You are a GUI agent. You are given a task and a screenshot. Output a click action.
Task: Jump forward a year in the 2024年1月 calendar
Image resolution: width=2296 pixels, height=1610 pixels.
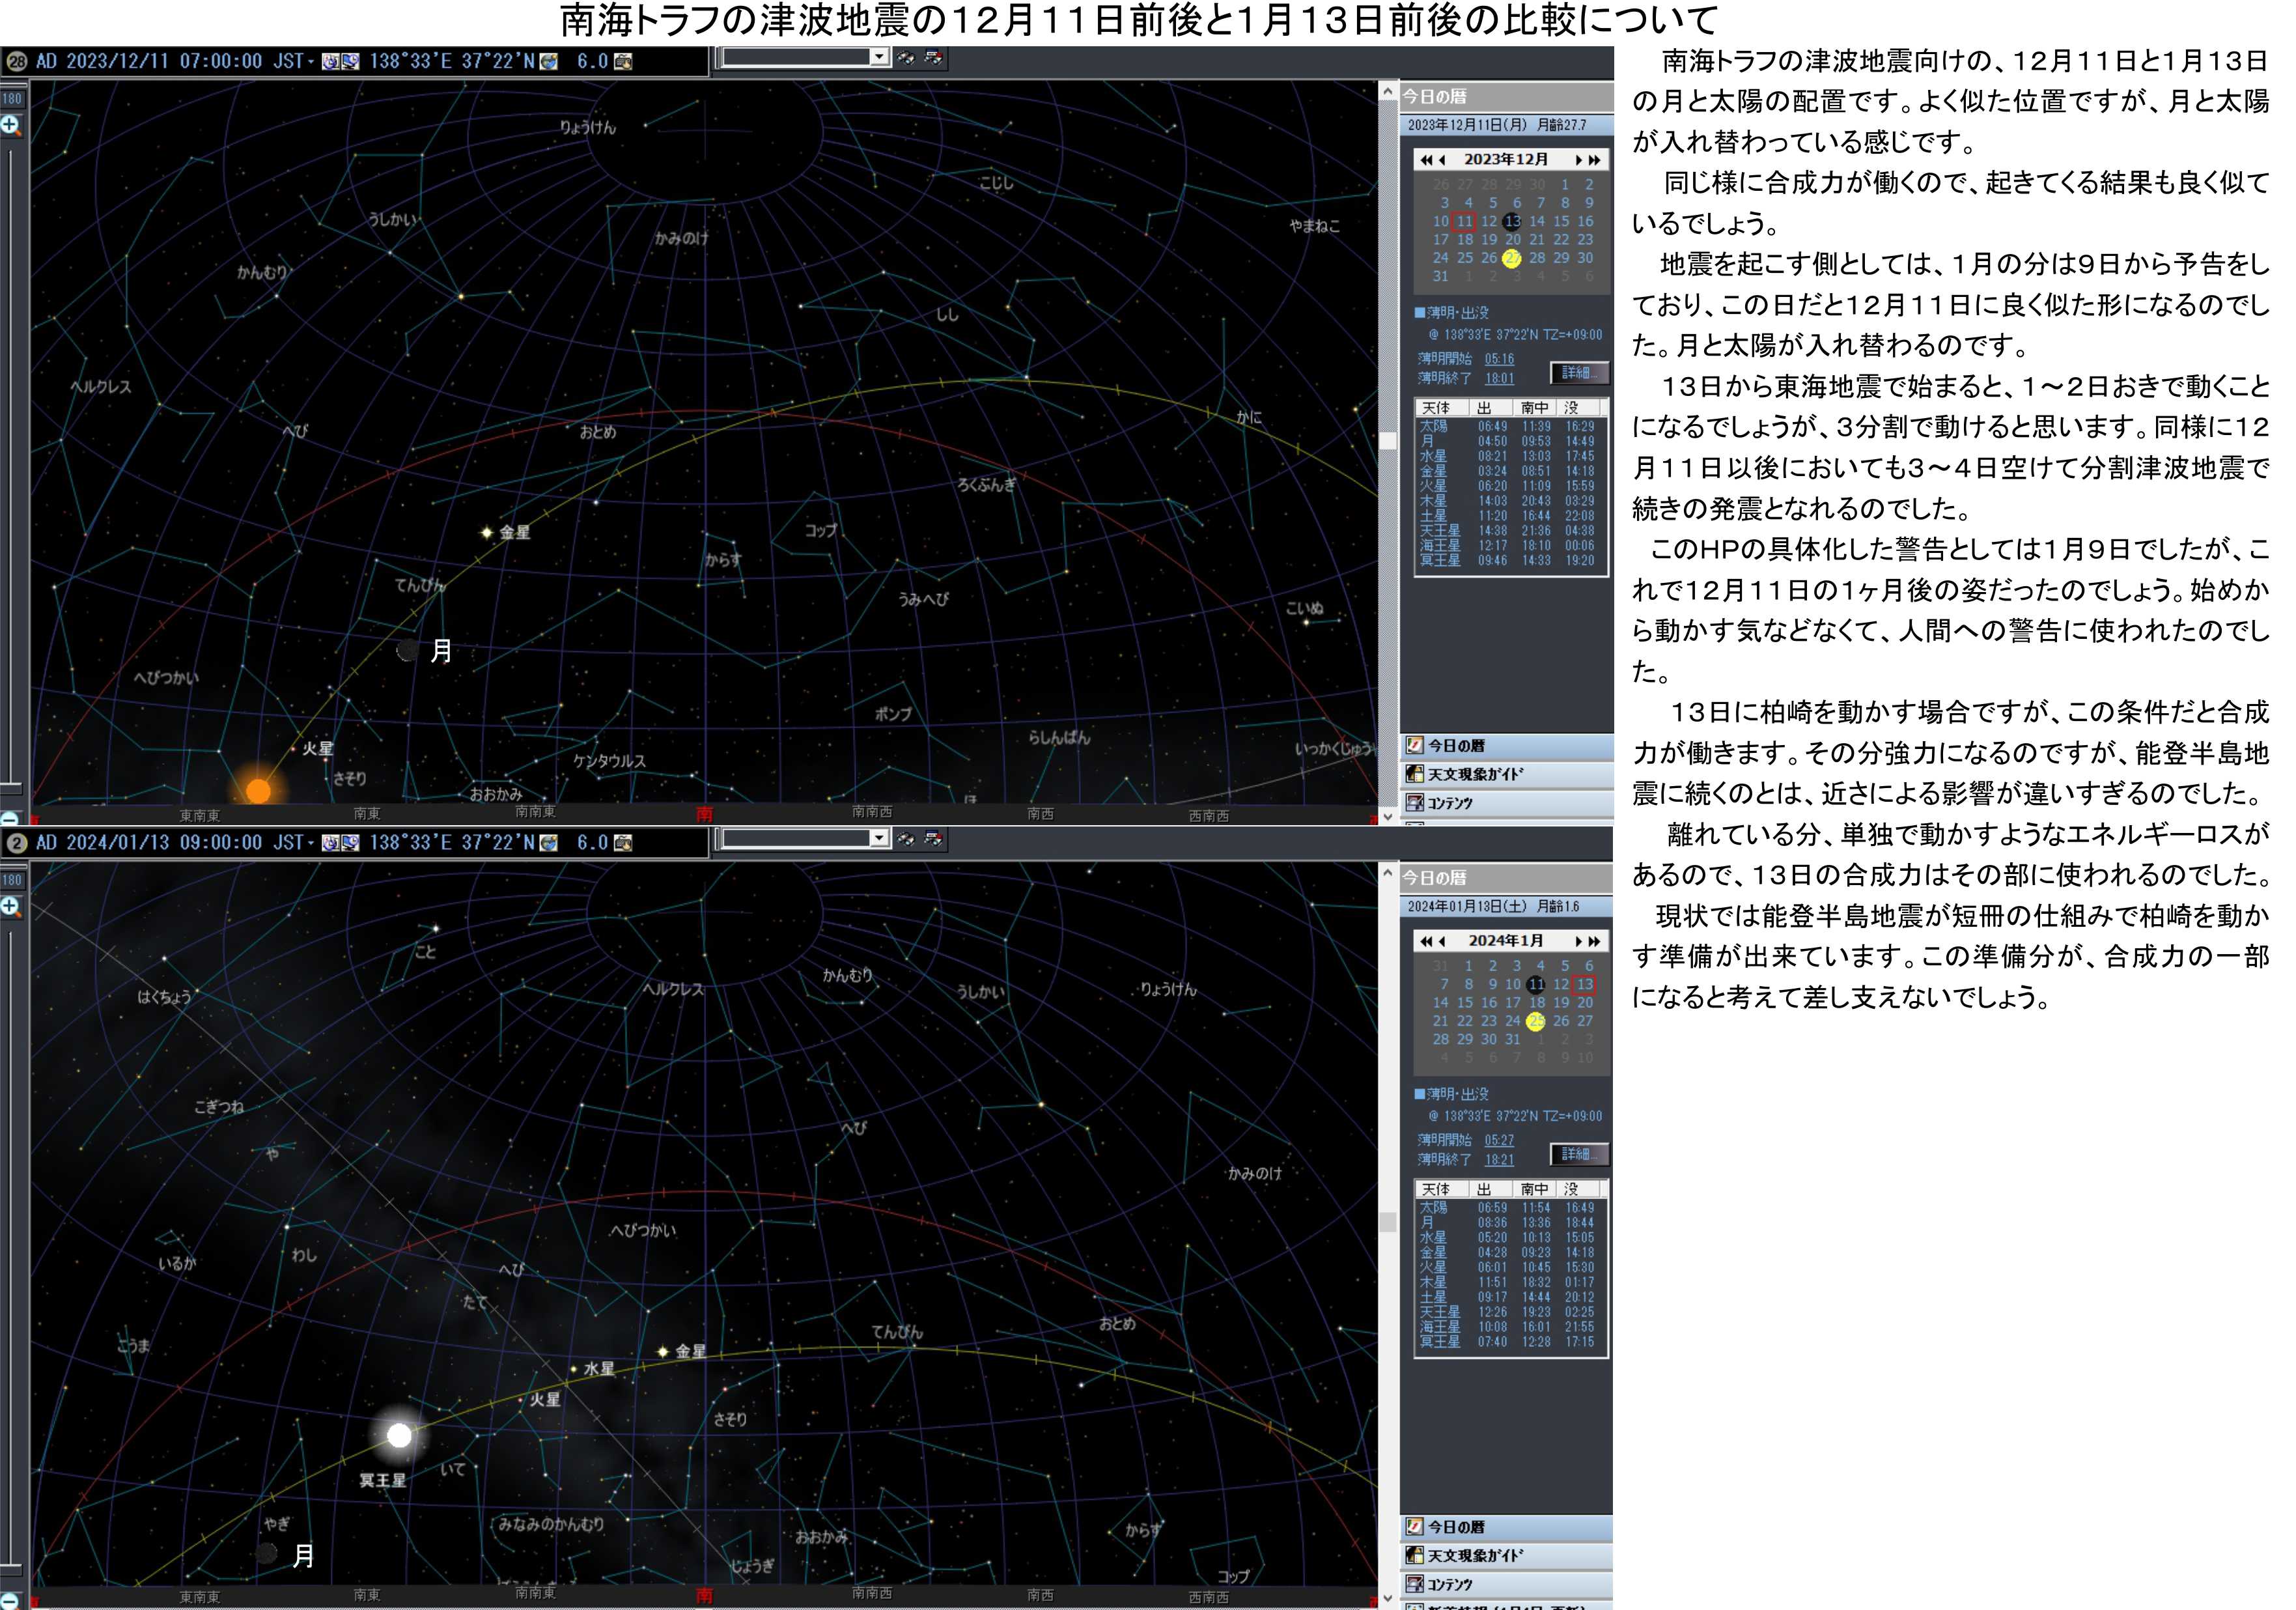(x=1595, y=942)
